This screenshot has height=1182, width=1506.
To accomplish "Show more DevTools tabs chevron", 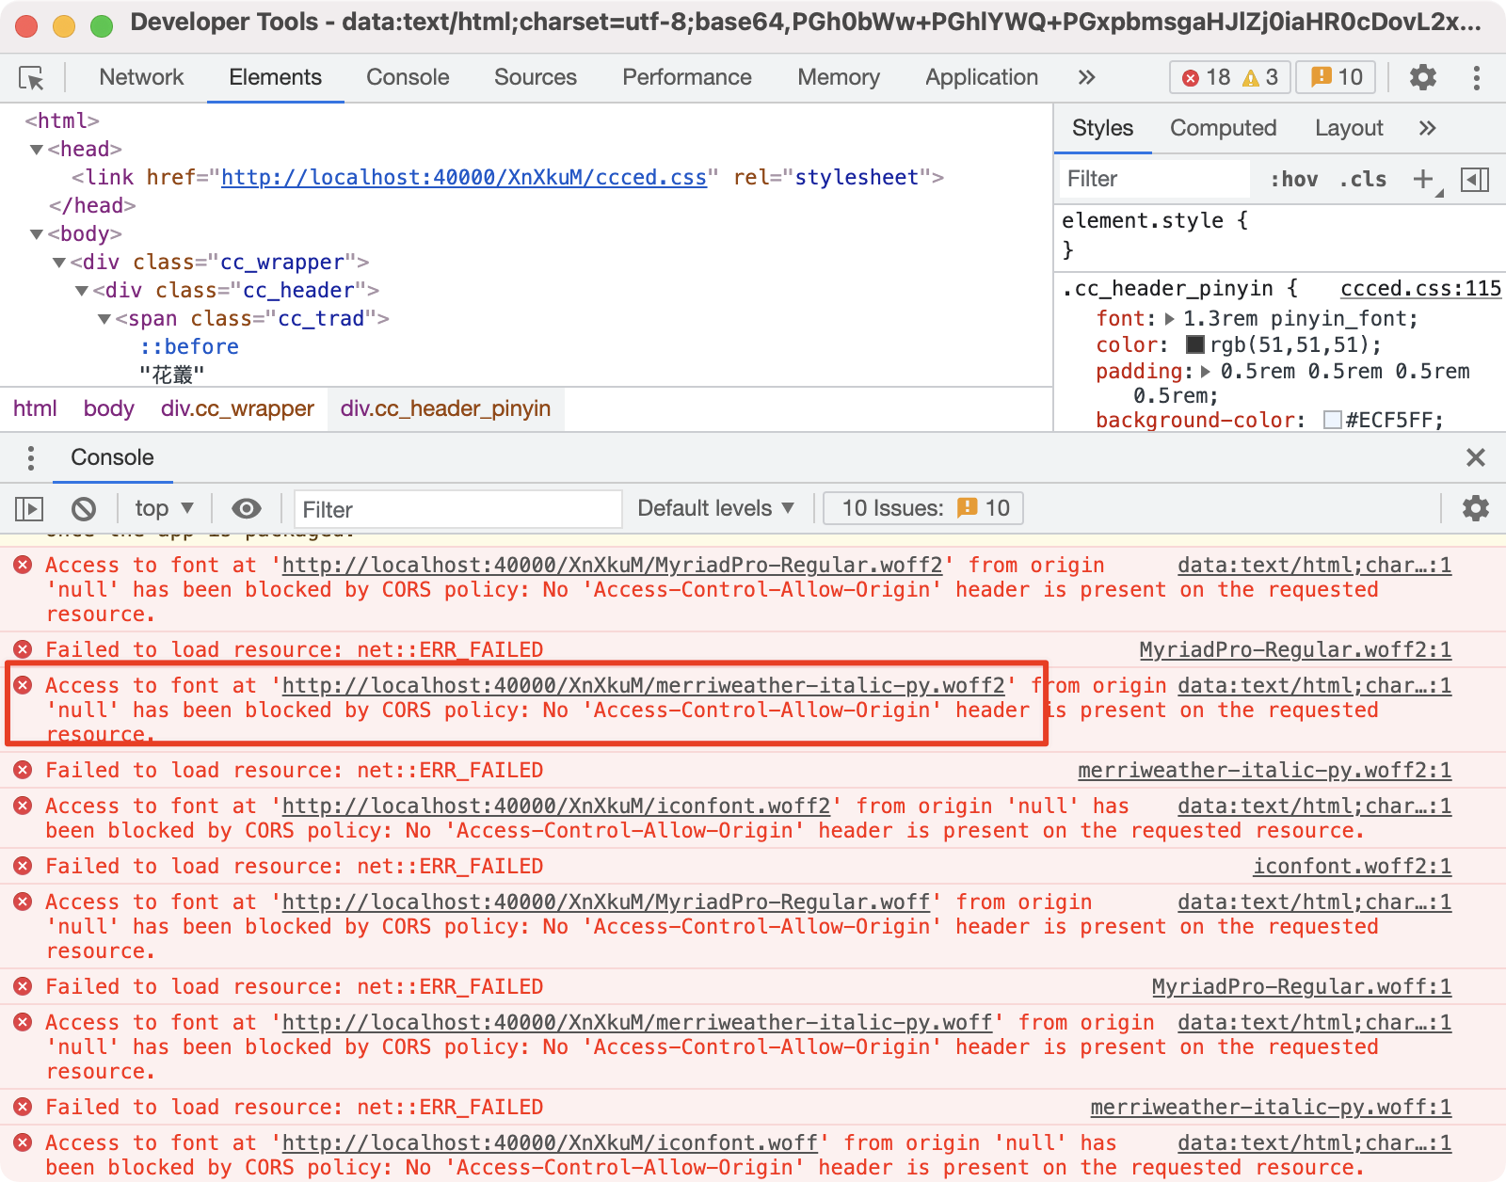I will coord(1086,77).
